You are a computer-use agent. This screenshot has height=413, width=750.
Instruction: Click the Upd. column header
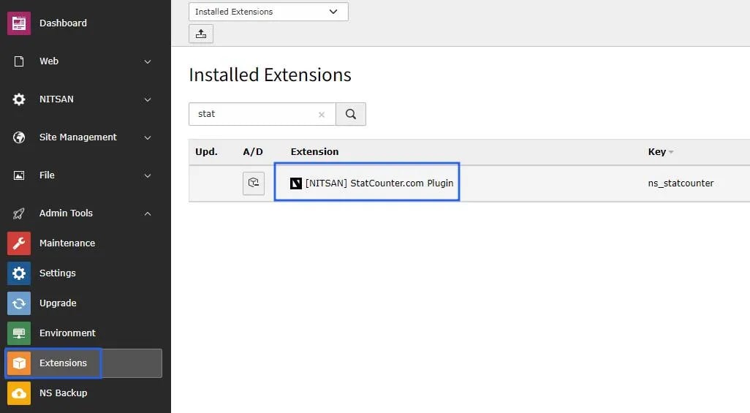pos(207,152)
